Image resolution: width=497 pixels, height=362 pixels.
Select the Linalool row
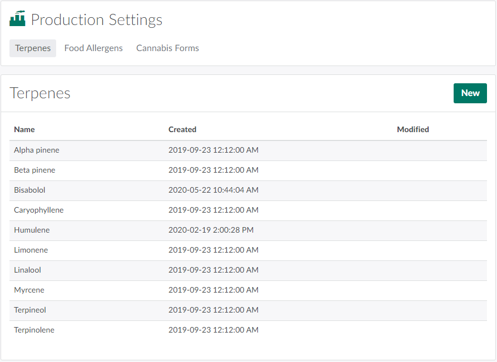point(27,270)
